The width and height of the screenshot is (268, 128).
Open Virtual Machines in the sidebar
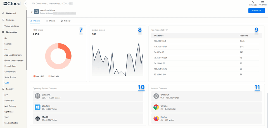pos(12,26)
